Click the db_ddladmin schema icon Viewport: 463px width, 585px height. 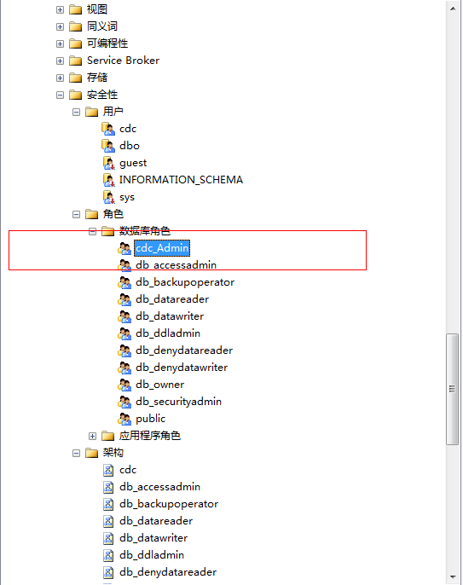pos(108,555)
